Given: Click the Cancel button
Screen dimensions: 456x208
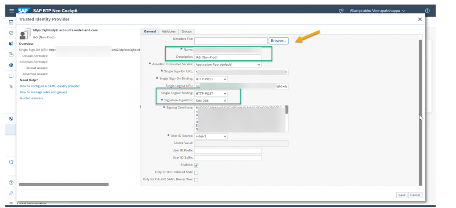Looking at the screenshot, I should click(x=415, y=195).
